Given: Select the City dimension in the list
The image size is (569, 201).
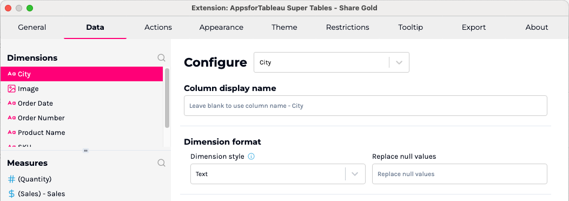Looking at the screenshot, I should pyautogui.click(x=82, y=74).
